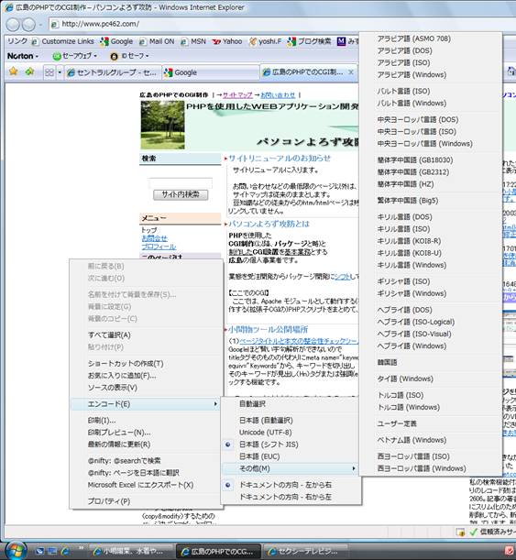This screenshot has height=560, width=516.
Task: Select 簡体字中国語 (GB2312) encoding
Action: tap(431, 172)
